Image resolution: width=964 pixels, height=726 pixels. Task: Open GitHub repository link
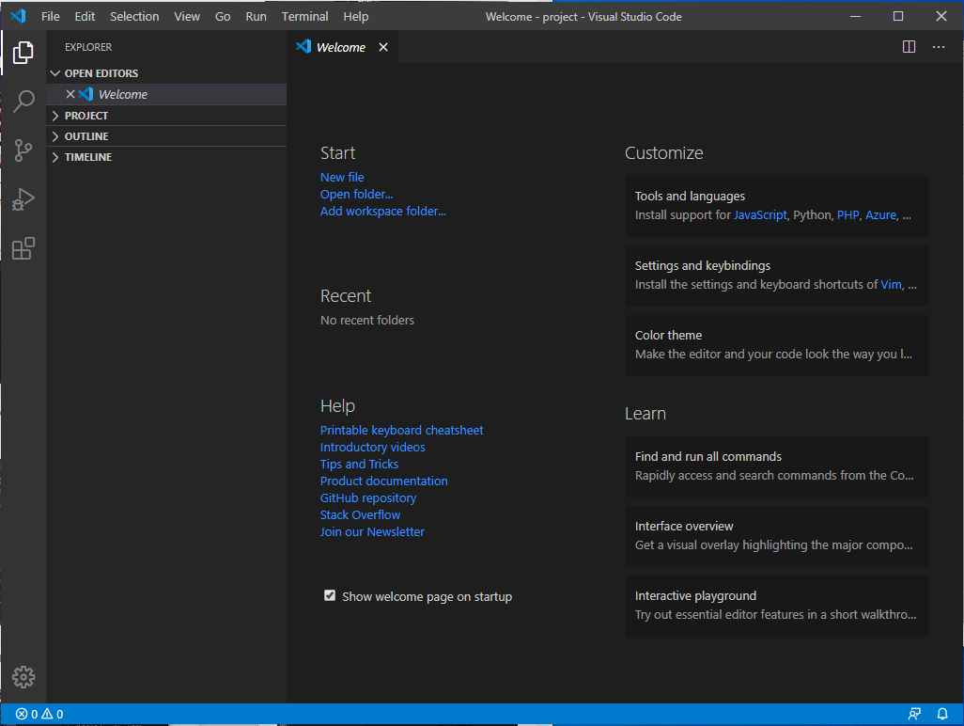pos(368,497)
